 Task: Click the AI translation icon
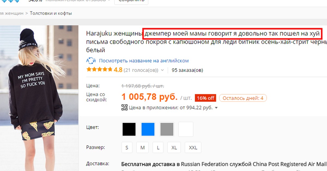91,60
